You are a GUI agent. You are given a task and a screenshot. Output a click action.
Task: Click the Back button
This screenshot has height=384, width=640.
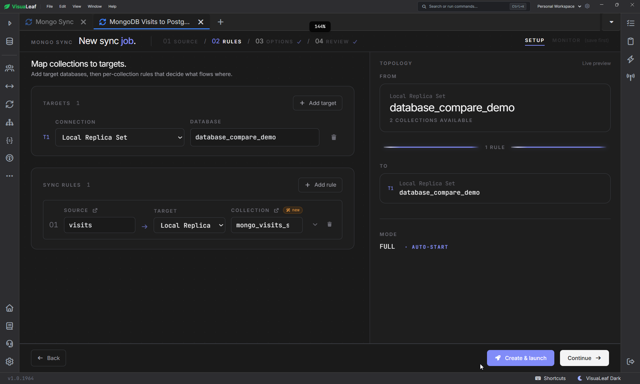coord(48,358)
